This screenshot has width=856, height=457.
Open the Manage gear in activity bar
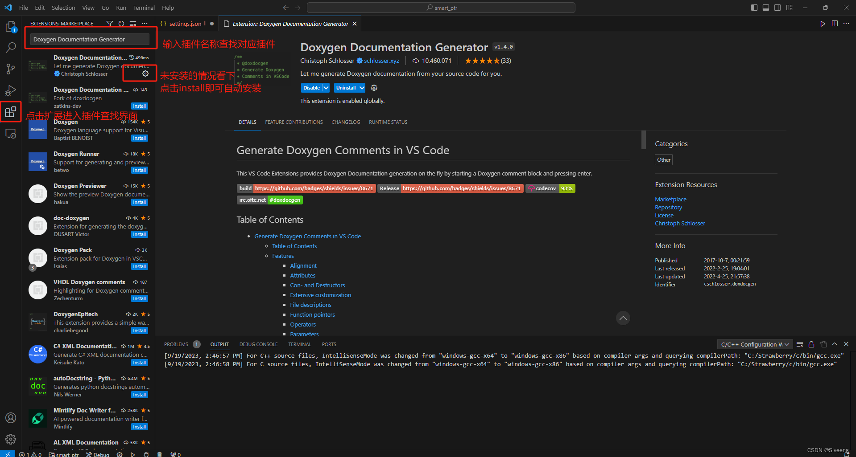coord(11,439)
